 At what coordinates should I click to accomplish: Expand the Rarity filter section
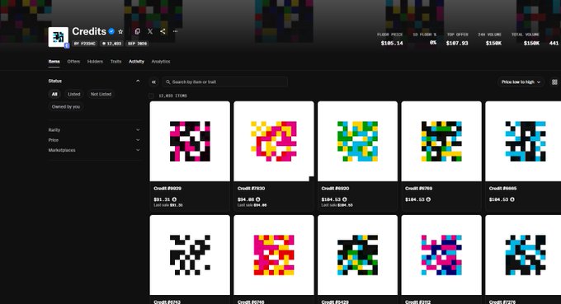[x=94, y=130]
